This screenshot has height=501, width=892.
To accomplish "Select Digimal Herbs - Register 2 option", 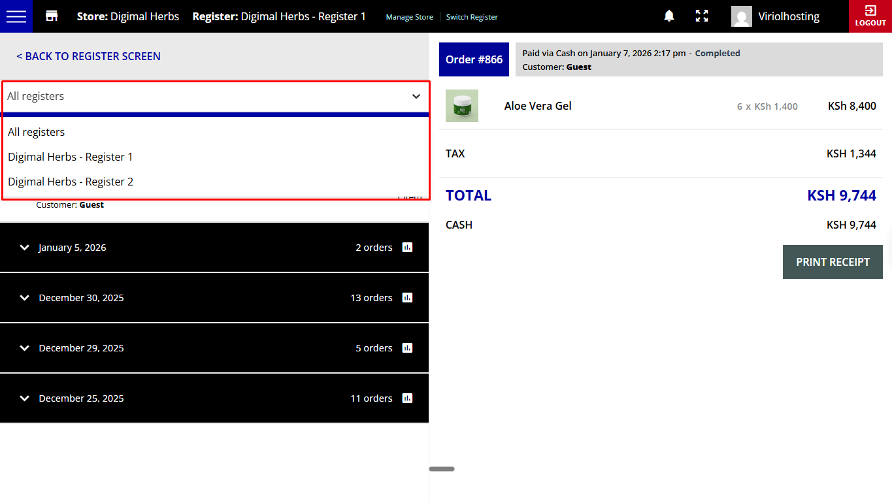I will pyautogui.click(x=71, y=182).
